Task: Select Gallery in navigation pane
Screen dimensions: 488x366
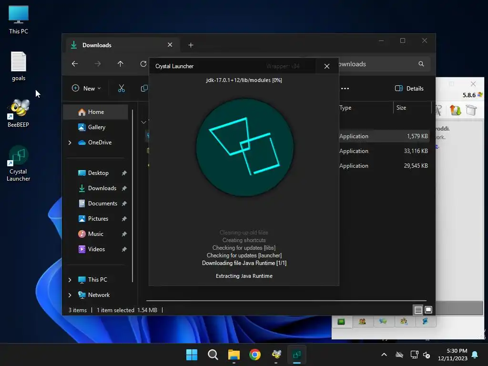Action: [x=96, y=127]
